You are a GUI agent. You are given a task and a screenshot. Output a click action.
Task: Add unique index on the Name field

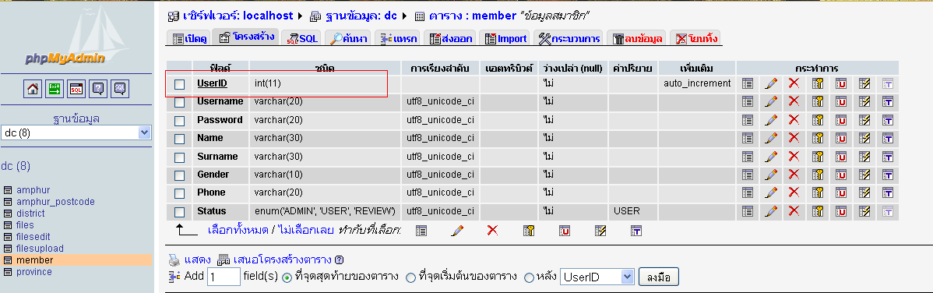[x=841, y=138]
